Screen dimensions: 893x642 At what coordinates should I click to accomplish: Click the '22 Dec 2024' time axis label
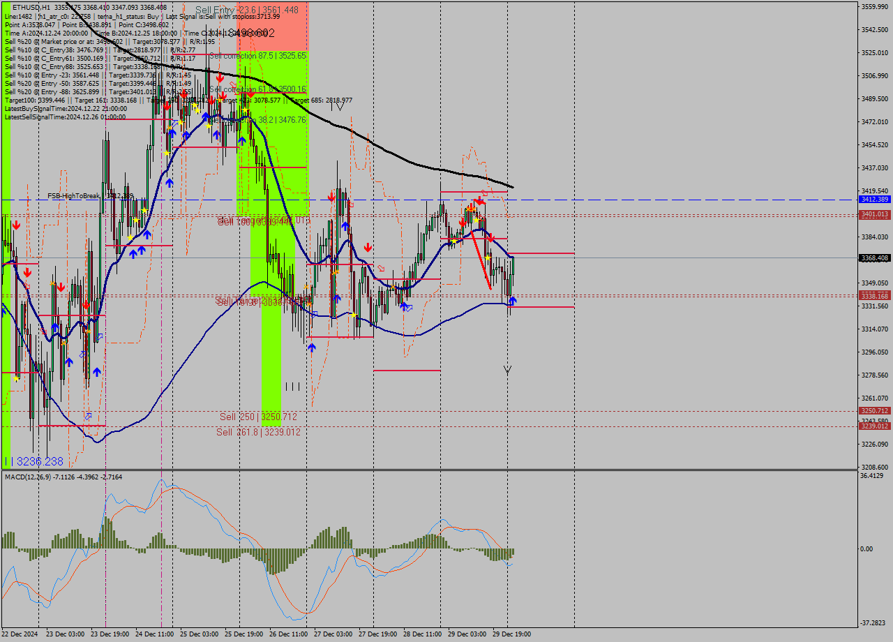(20, 634)
